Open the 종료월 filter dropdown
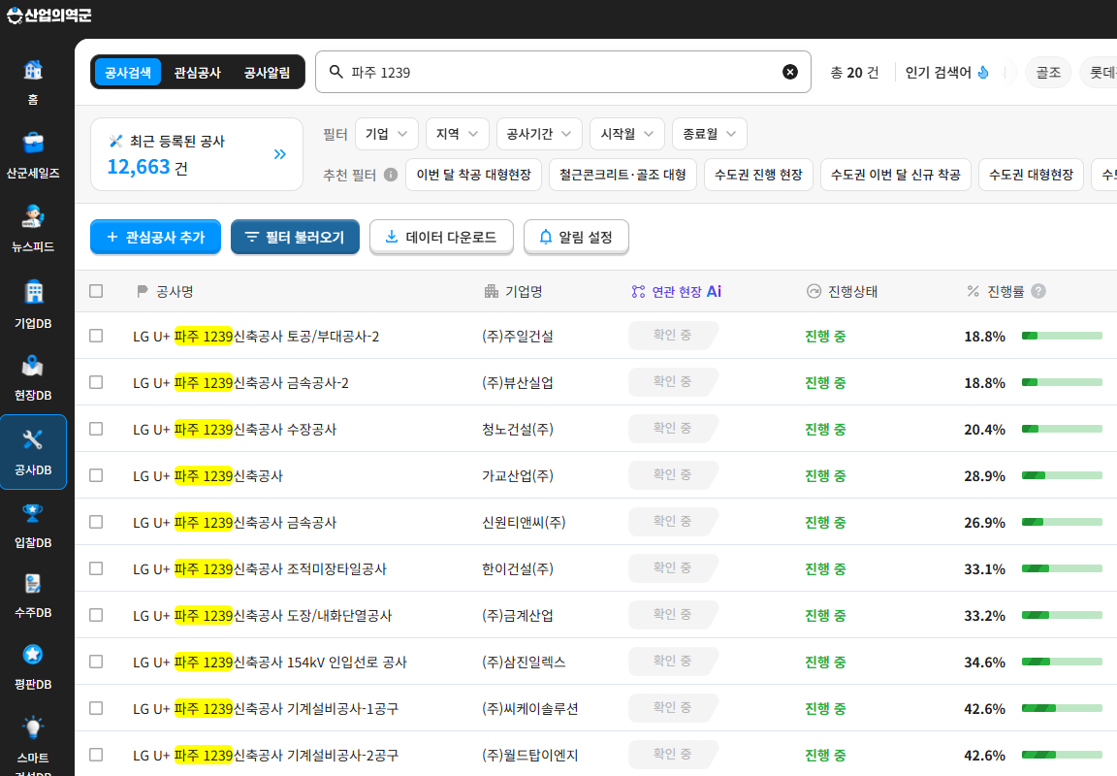Image resolution: width=1117 pixels, height=776 pixels. coord(710,134)
